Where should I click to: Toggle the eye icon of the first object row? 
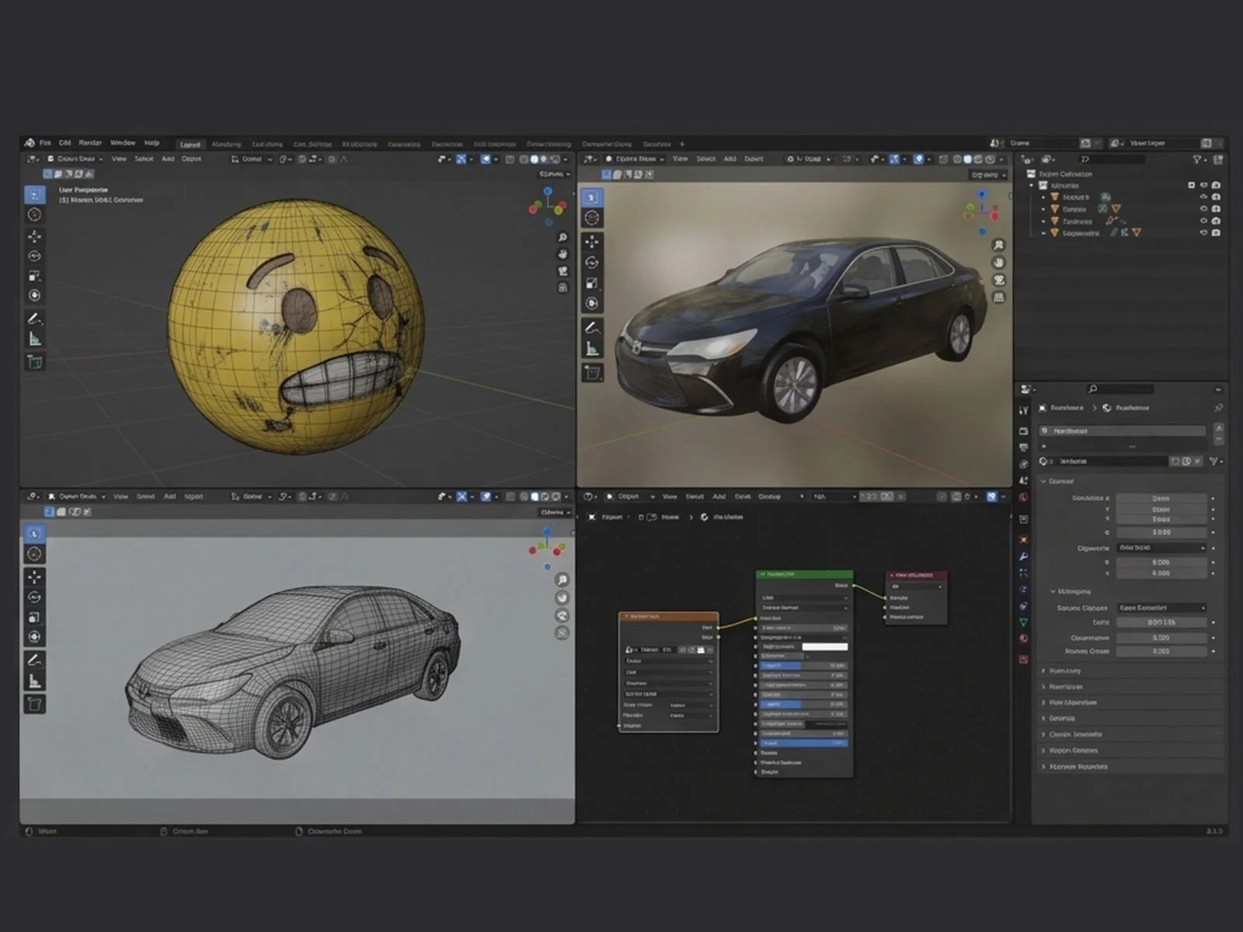click(x=1203, y=197)
